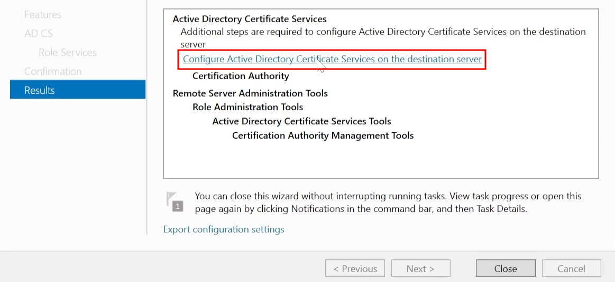Screen dimensions: 615x282
Task: Click Active Directory Certificate Services Tools entry
Action: pyautogui.click(x=301, y=121)
